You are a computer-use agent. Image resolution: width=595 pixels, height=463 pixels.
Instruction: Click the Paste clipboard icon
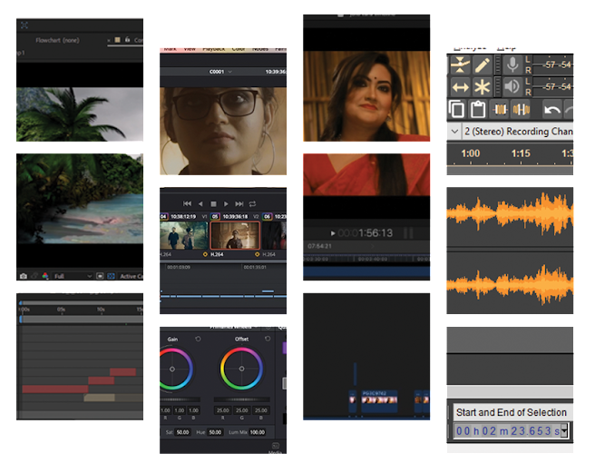[x=477, y=109]
